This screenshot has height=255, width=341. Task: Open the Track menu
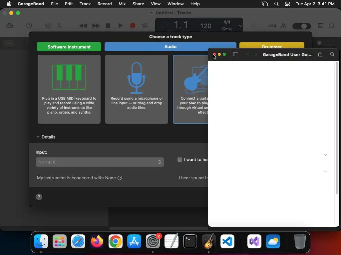click(x=85, y=4)
